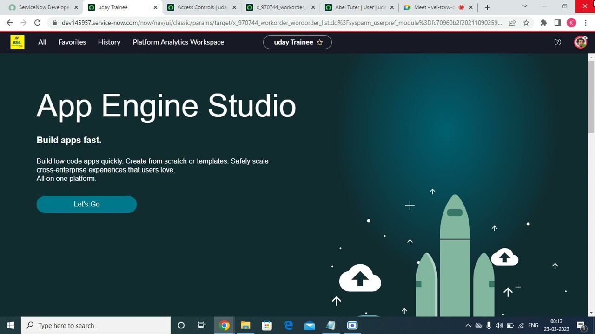Image resolution: width=595 pixels, height=334 pixels.
Task: Click the BSNL company logo
Action: pyautogui.click(x=18, y=42)
